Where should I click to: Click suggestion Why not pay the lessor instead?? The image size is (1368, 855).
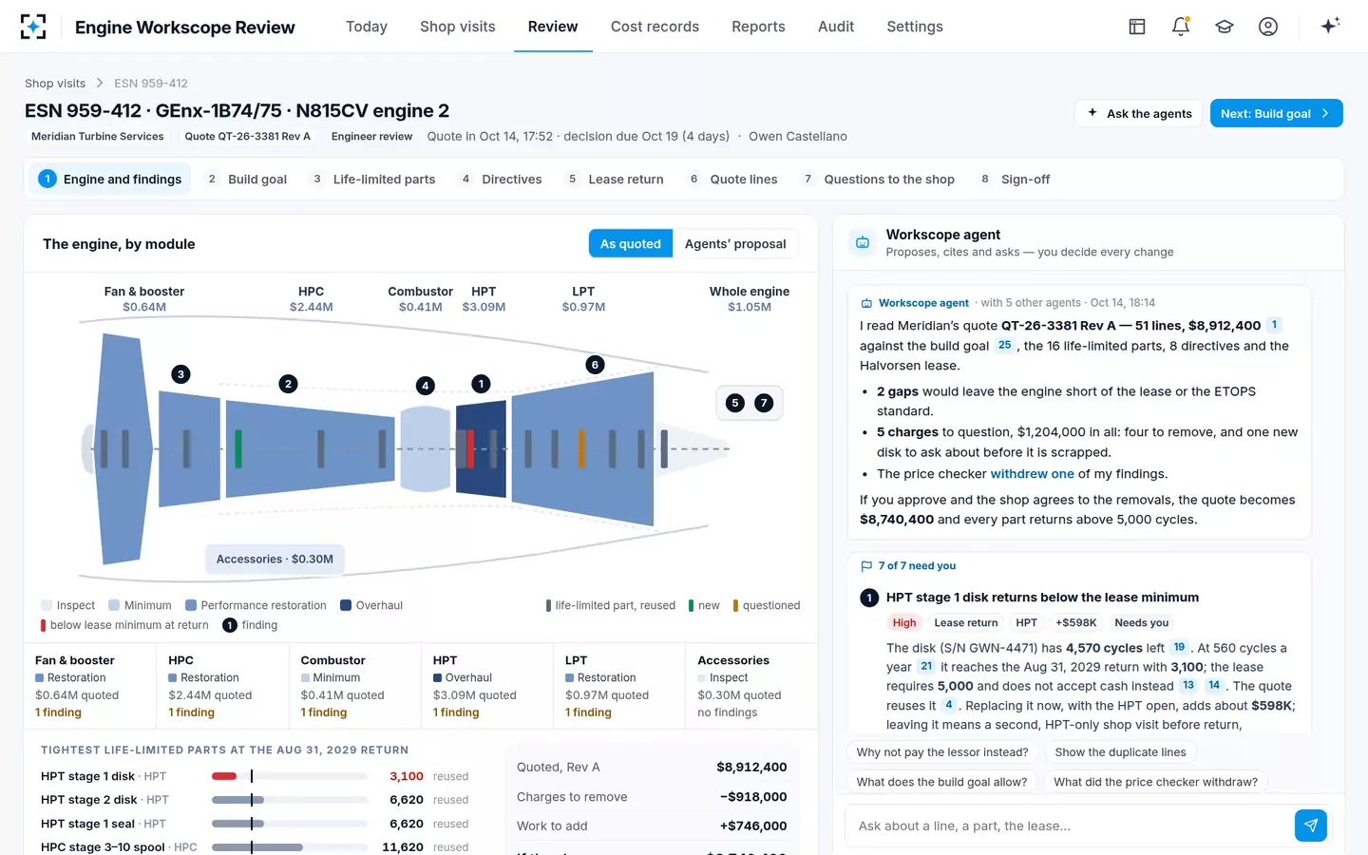click(x=942, y=752)
